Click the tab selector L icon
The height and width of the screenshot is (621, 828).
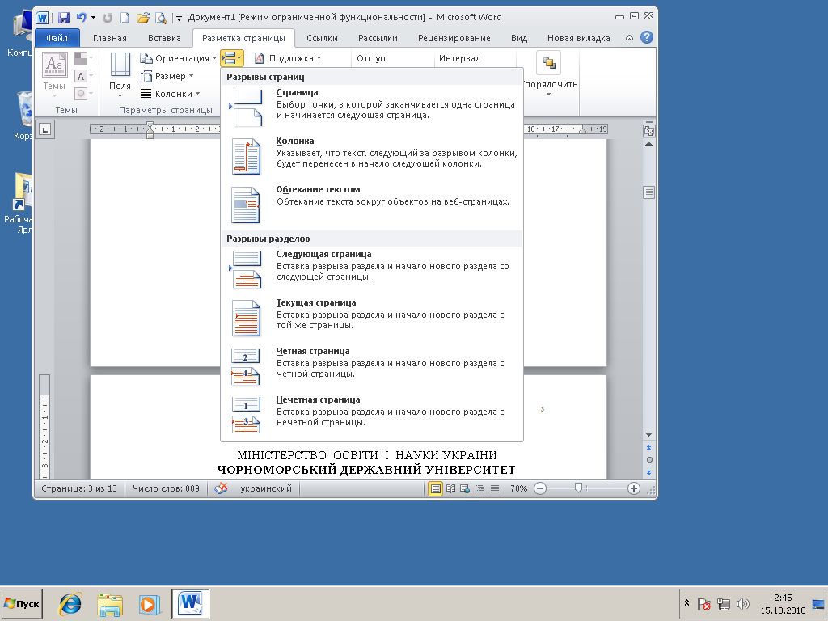(45, 129)
